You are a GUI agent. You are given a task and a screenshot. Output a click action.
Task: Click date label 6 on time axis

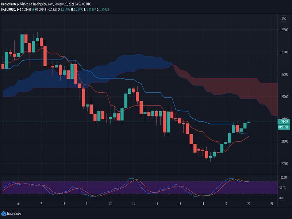(x=18, y=204)
